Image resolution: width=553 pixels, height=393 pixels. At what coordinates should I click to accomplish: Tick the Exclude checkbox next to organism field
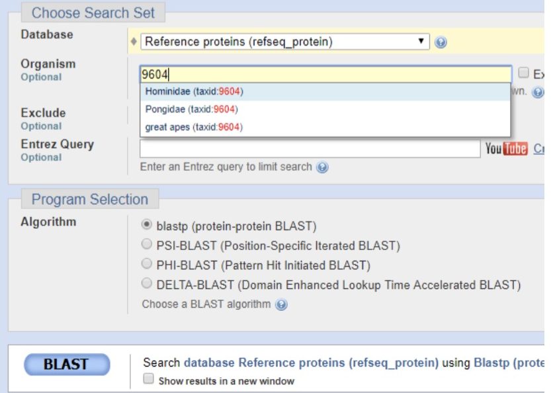(x=523, y=73)
